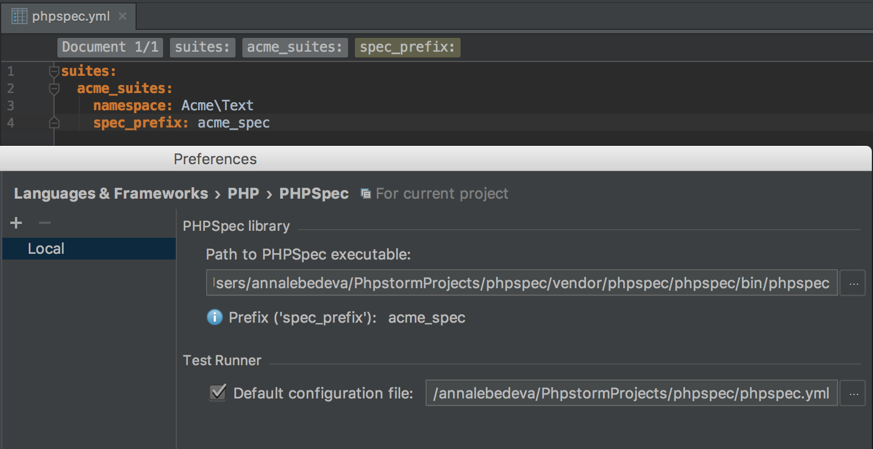
Task: Click the info icon beside Prefix label
Action: 214,317
